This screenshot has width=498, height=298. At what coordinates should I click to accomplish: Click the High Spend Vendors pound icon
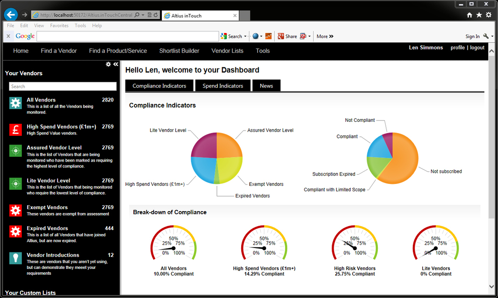(16, 130)
